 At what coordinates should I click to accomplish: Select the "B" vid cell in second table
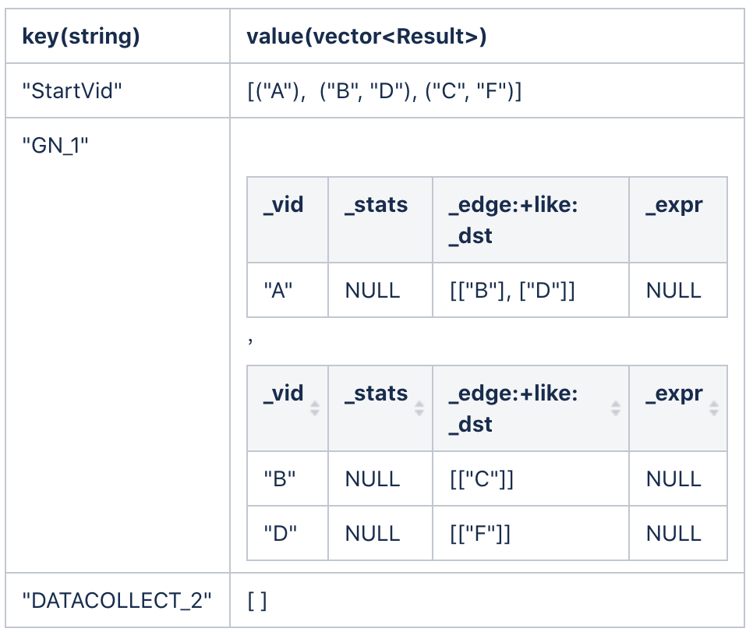[288, 478]
